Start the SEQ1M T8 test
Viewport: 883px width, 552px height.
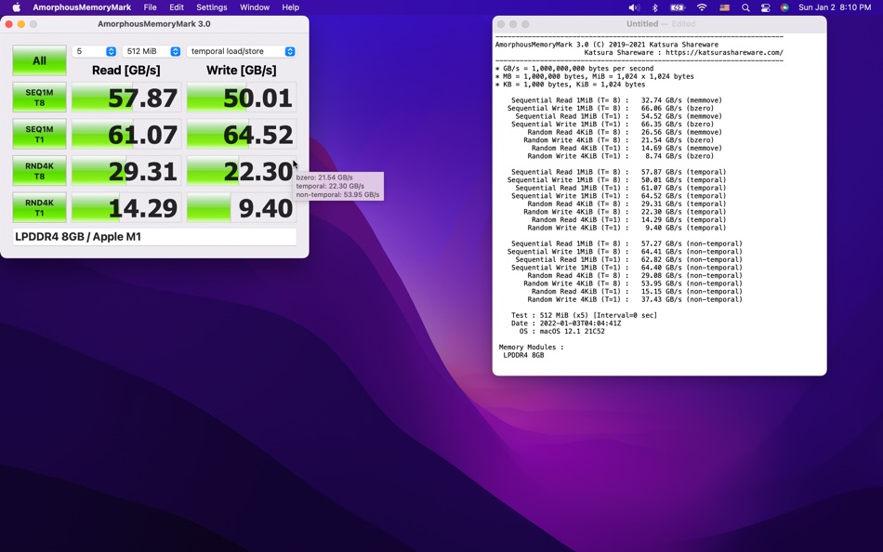point(39,98)
